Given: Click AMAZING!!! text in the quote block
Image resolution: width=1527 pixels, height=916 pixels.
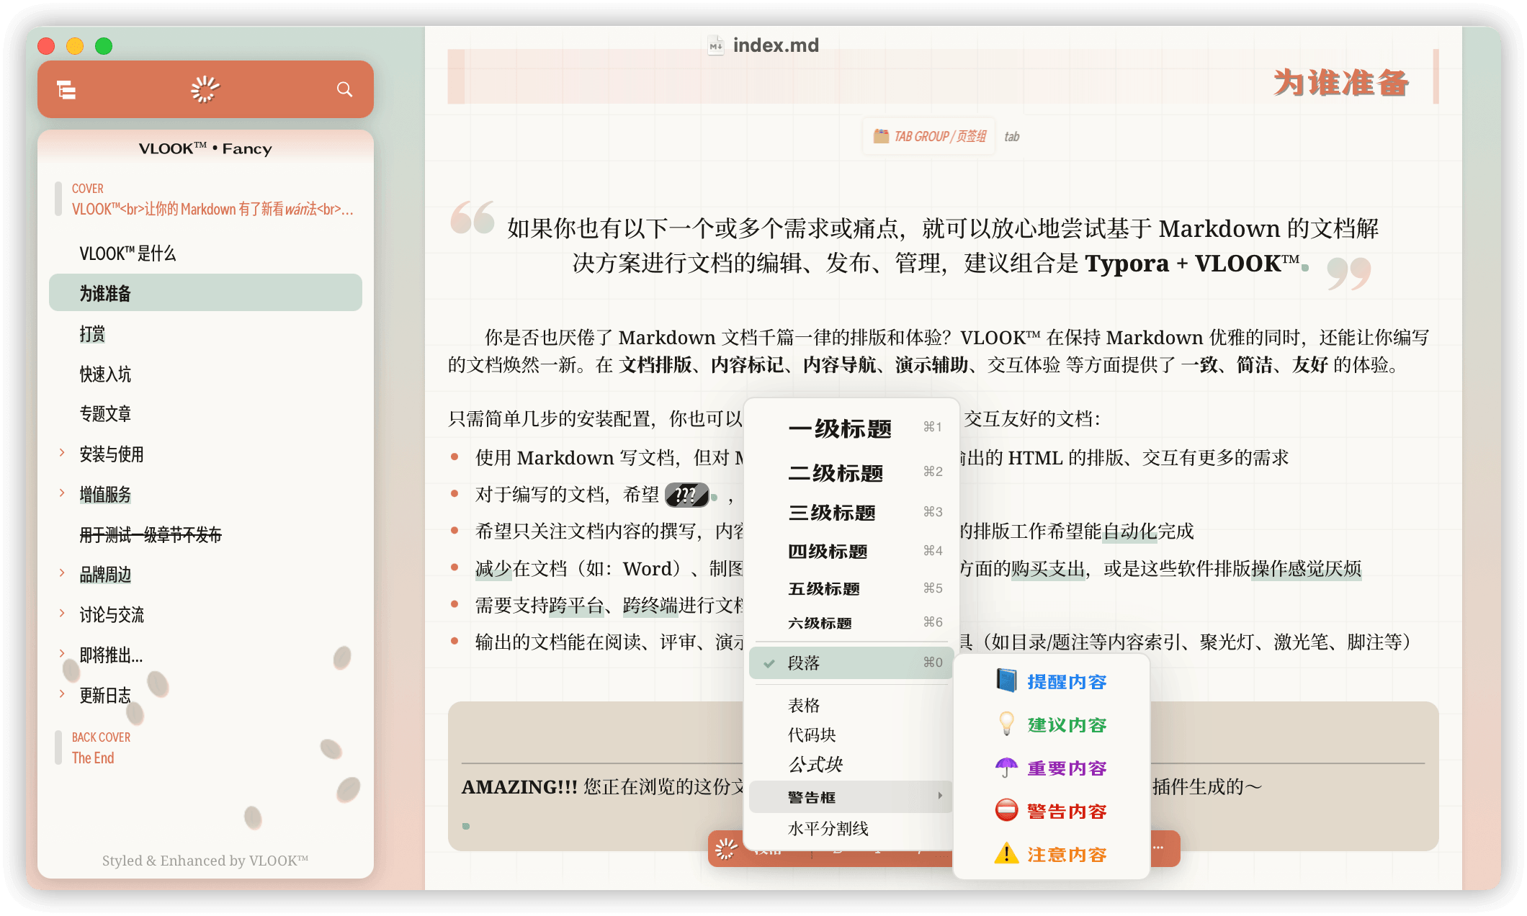Looking at the screenshot, I should click(x=519, y=786).
